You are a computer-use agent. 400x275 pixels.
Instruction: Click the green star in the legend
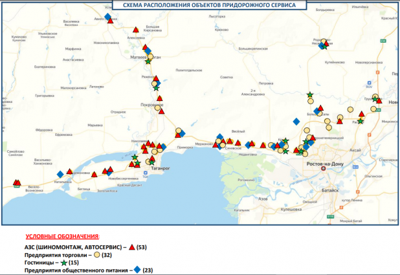pos(64,263)
